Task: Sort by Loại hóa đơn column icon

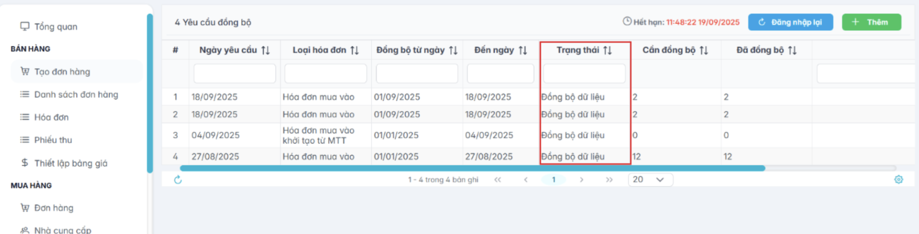Action: 355,50
